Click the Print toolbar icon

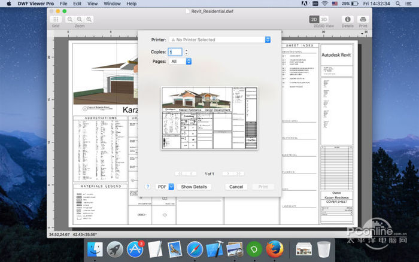[x=363, y=19]
